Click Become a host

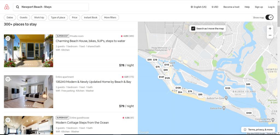tap(231, 7)
